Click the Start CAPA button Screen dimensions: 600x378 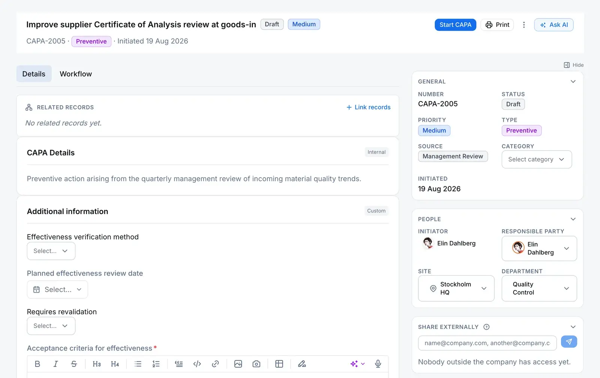pos(455,25)
